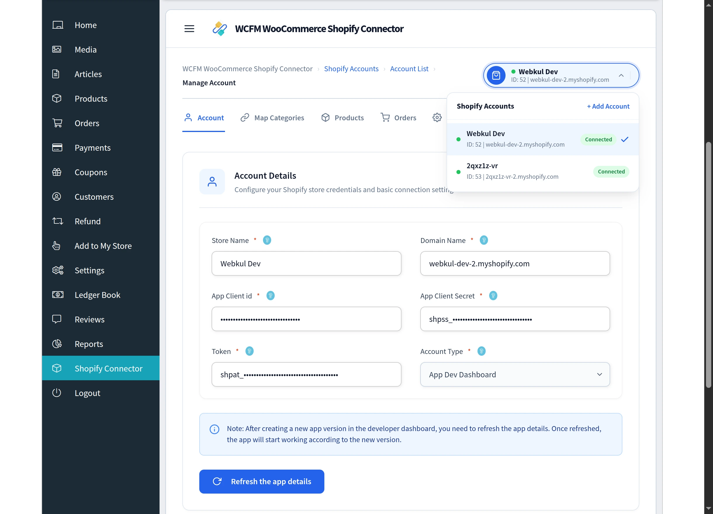Switch to the Map Categories tab
The image size is (713, 514).
click(x=272, y=118)
